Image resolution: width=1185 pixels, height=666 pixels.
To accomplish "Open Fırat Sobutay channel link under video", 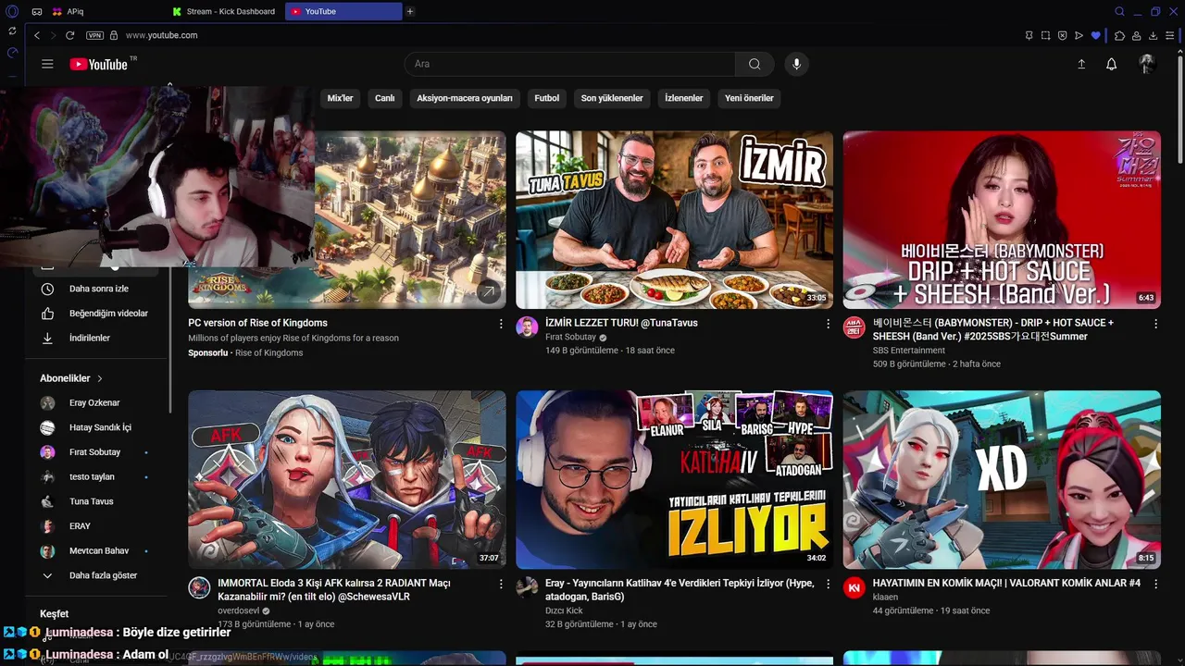I will coord(570,338).
